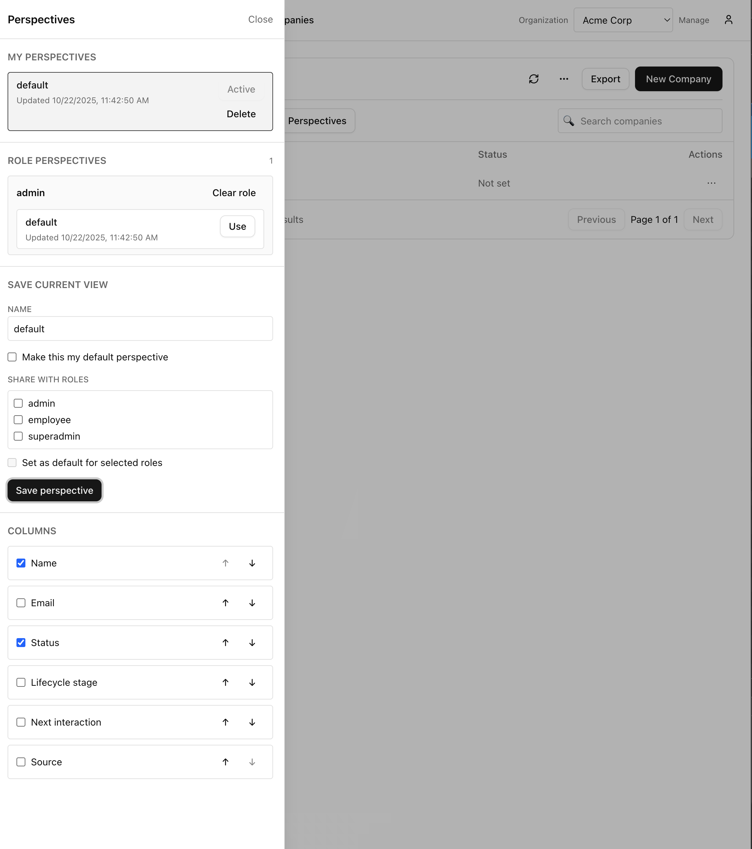Click the Manage link in header
The height and width of the screenshot is (849, 752).
(693, 20)
